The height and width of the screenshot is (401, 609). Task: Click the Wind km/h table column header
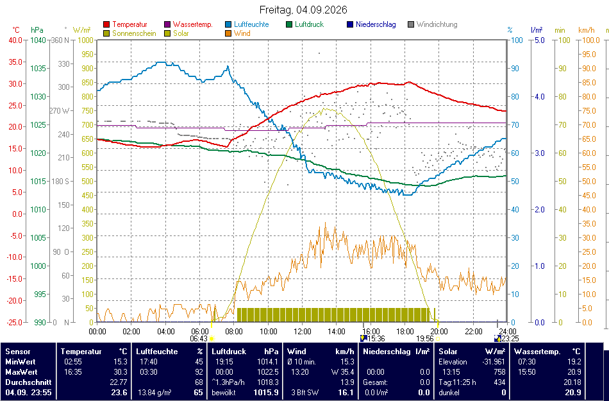321,352
